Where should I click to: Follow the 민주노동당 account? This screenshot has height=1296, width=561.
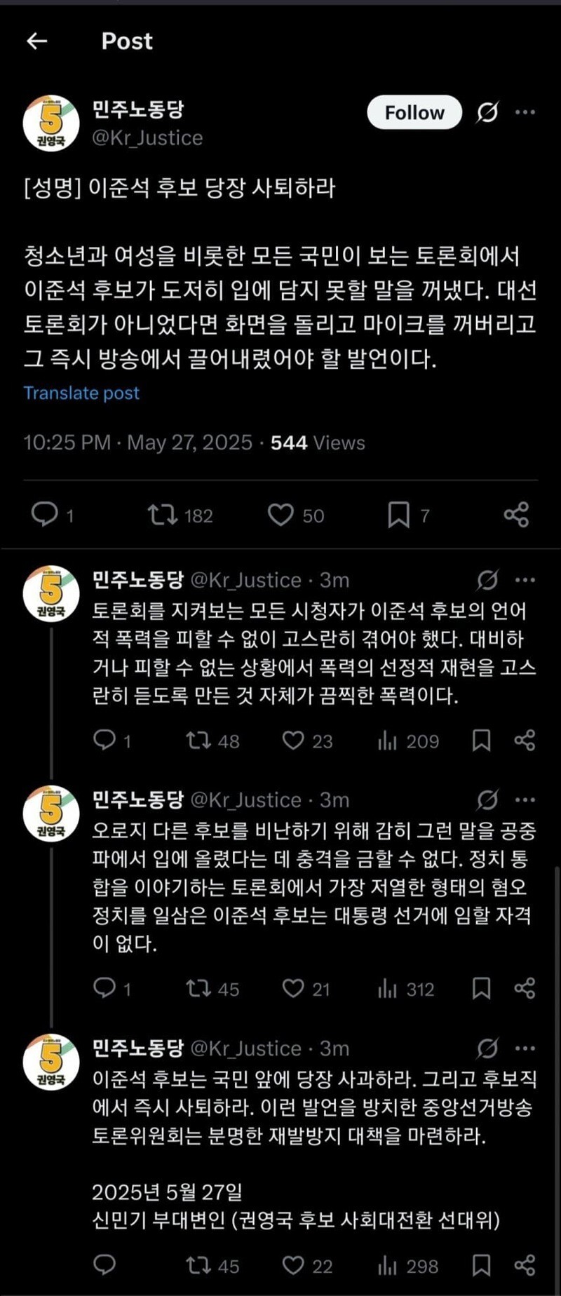tap(414, 112)
